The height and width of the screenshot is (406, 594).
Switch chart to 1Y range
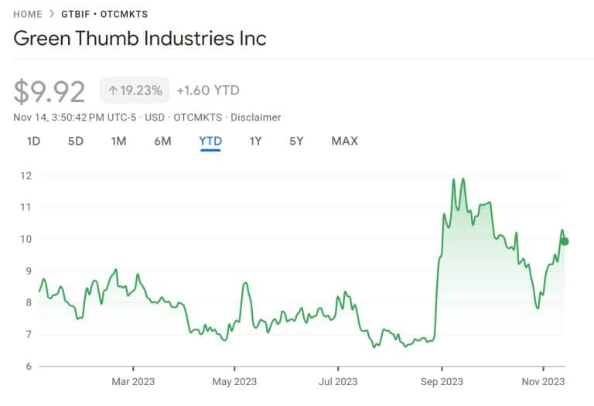(255, 142)
